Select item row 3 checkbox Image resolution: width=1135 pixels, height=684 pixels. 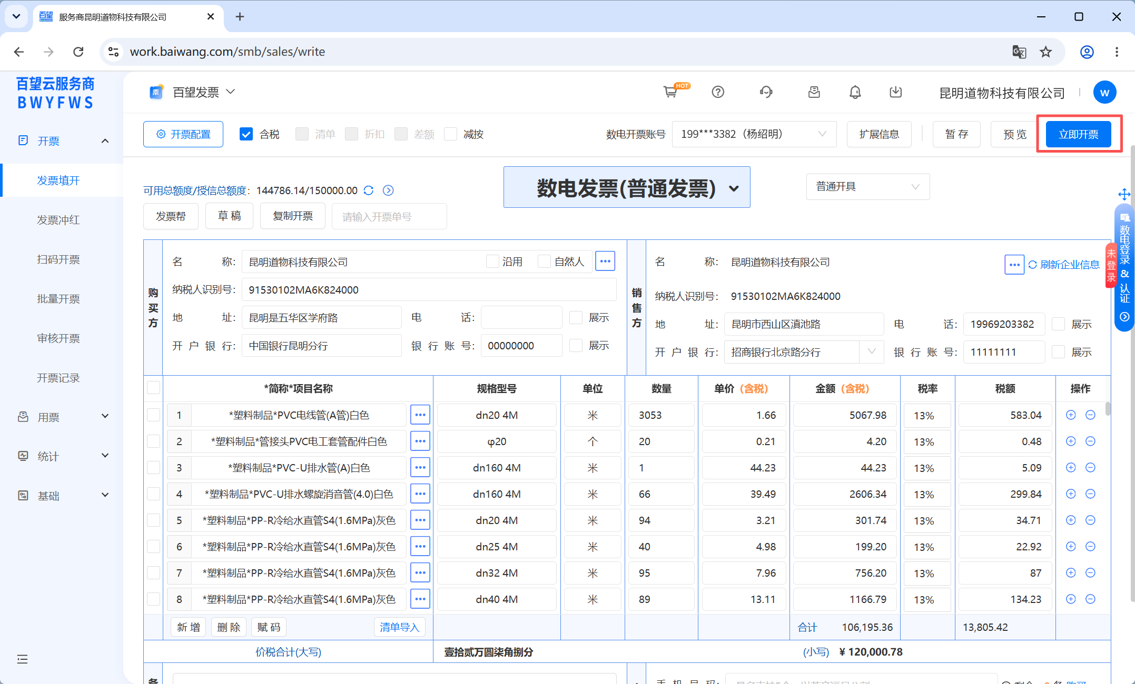tap(153, 467)
